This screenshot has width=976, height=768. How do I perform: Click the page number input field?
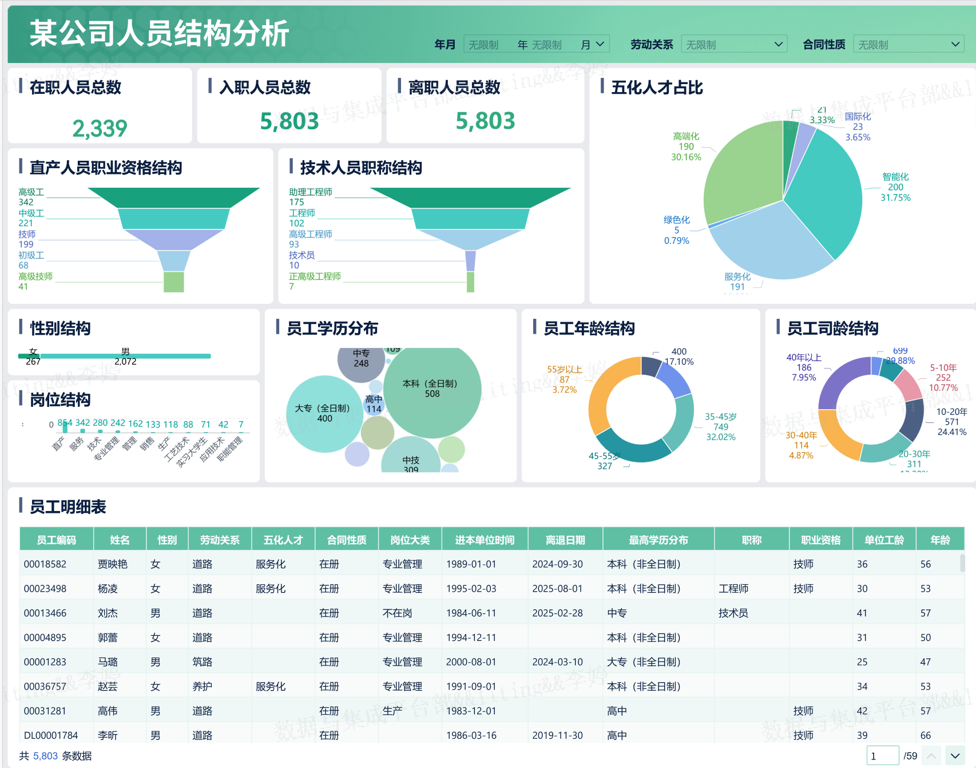pos(882,756)
